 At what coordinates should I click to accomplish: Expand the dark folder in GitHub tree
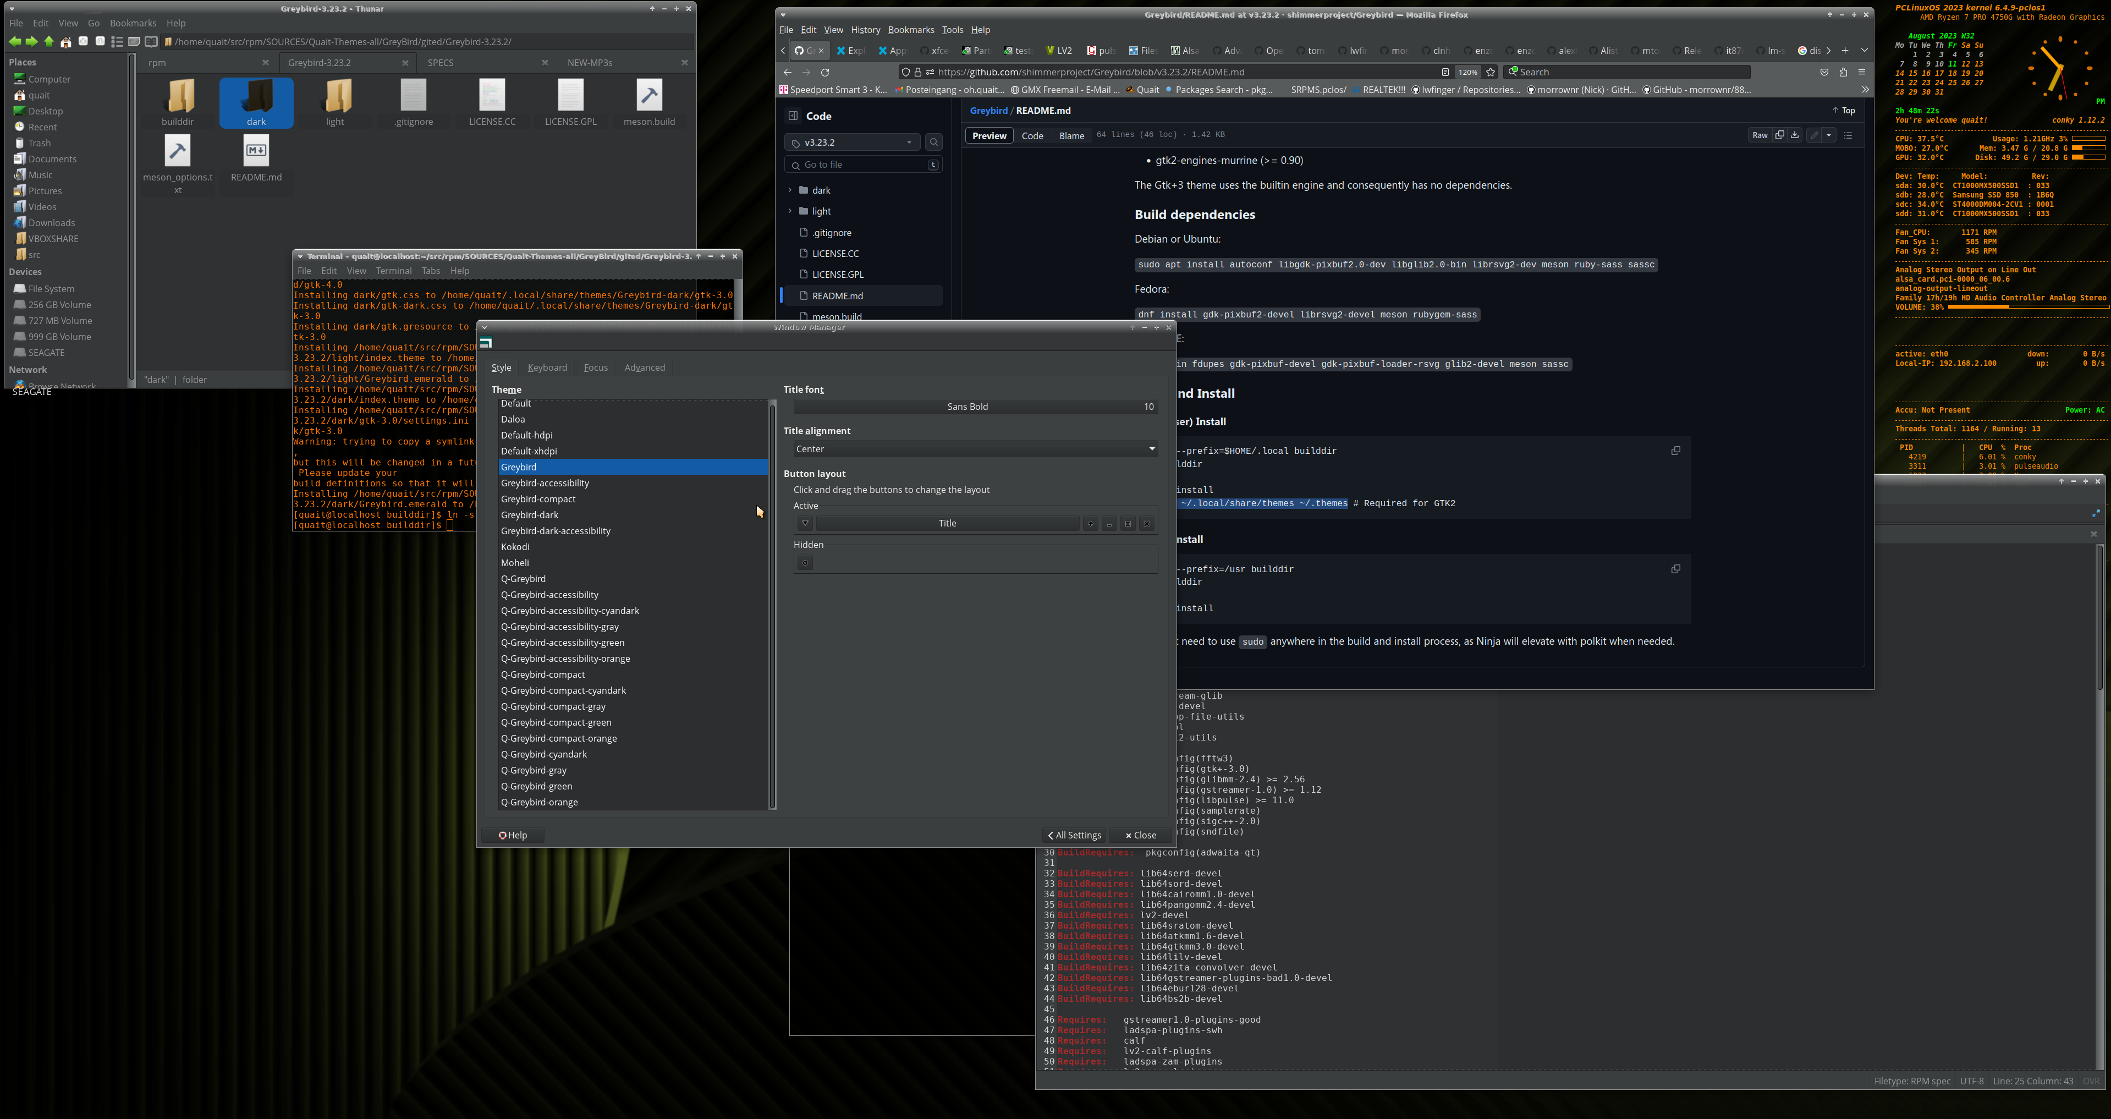pyautogui.click(x=790, y=190)
